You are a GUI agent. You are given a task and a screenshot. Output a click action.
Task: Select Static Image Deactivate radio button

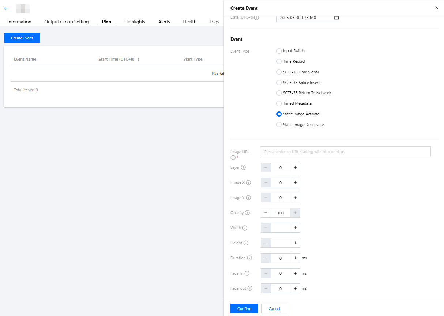279,125
